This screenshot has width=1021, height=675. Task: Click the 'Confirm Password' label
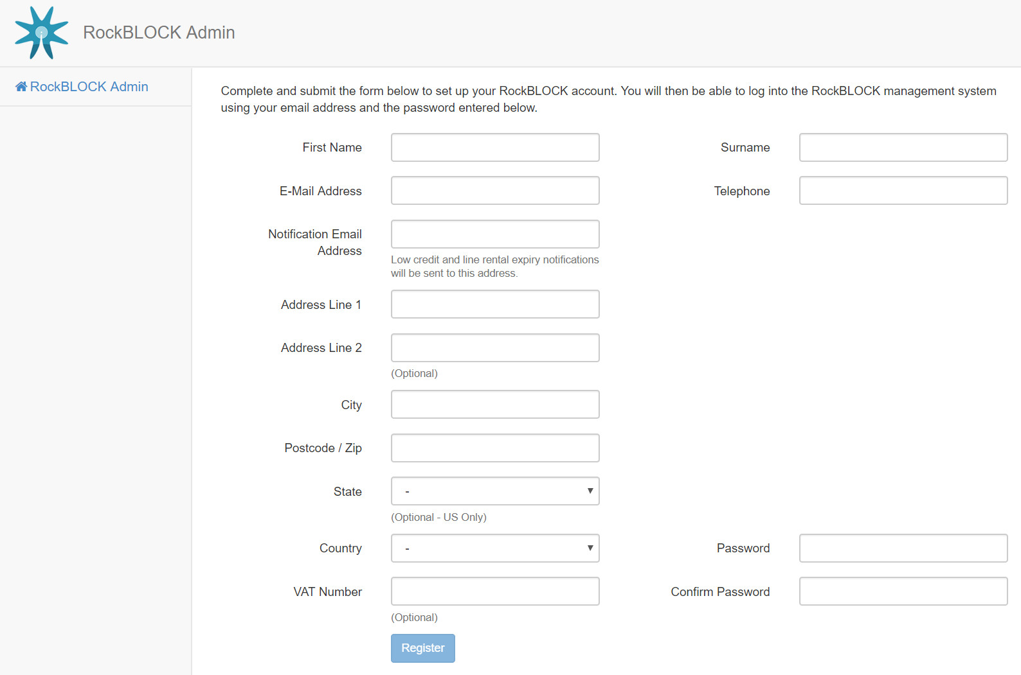point(720,592)
